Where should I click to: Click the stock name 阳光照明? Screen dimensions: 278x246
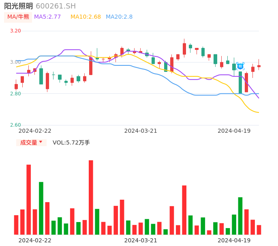coord(19,6)
